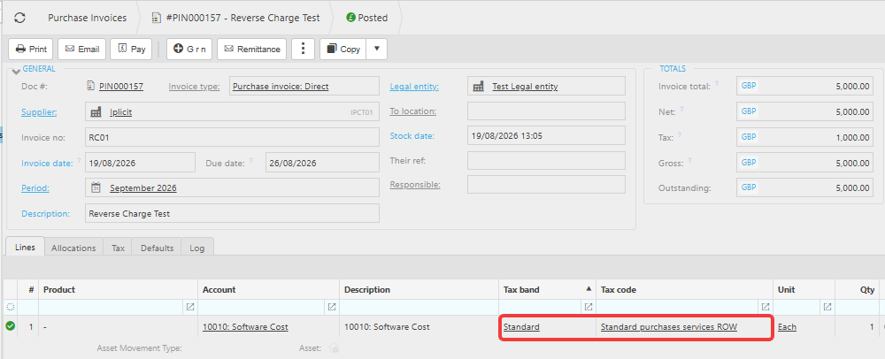The width and height of the screenshot is (885, 359).
Task: Click the Due date field 26/08/2026
Action: 322,163
